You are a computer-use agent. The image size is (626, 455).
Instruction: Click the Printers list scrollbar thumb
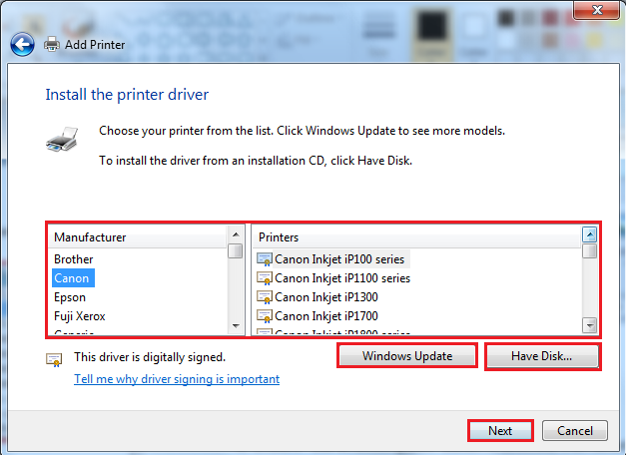pos(590,251)
